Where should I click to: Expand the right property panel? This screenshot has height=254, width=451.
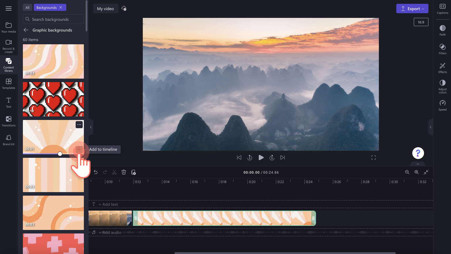point(430,127)
